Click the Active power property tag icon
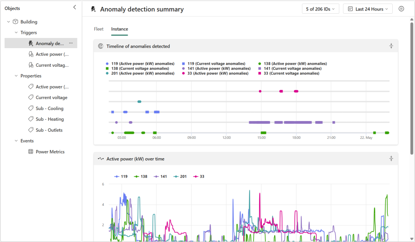Screen dimensions: 415x242 (x=31, y=87)
